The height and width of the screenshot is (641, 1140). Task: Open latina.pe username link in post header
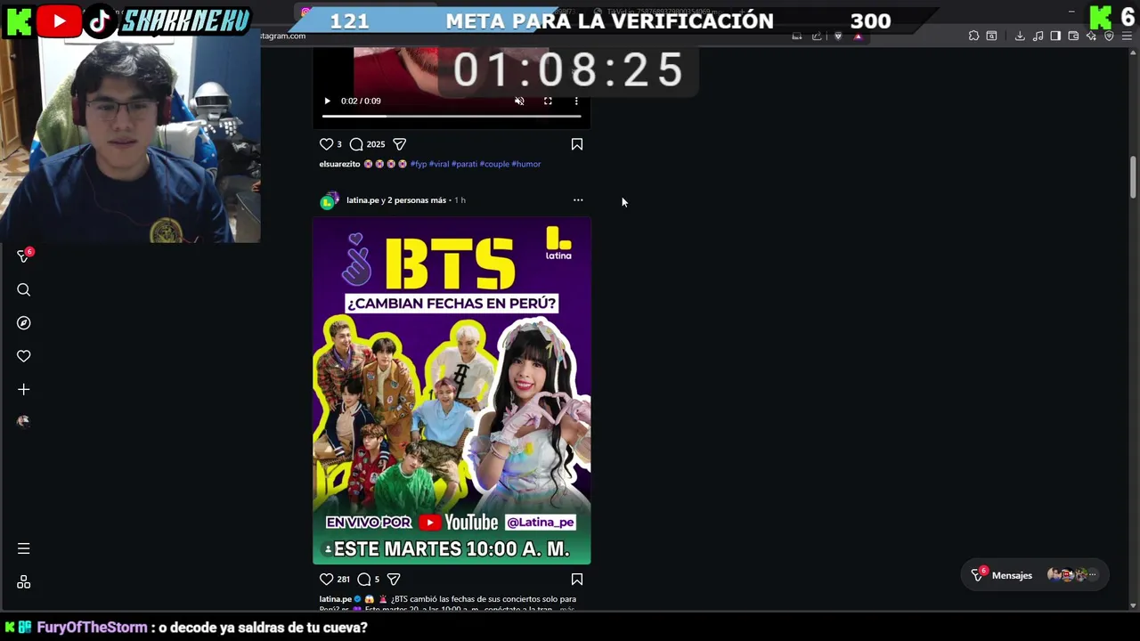coord(362,200)
